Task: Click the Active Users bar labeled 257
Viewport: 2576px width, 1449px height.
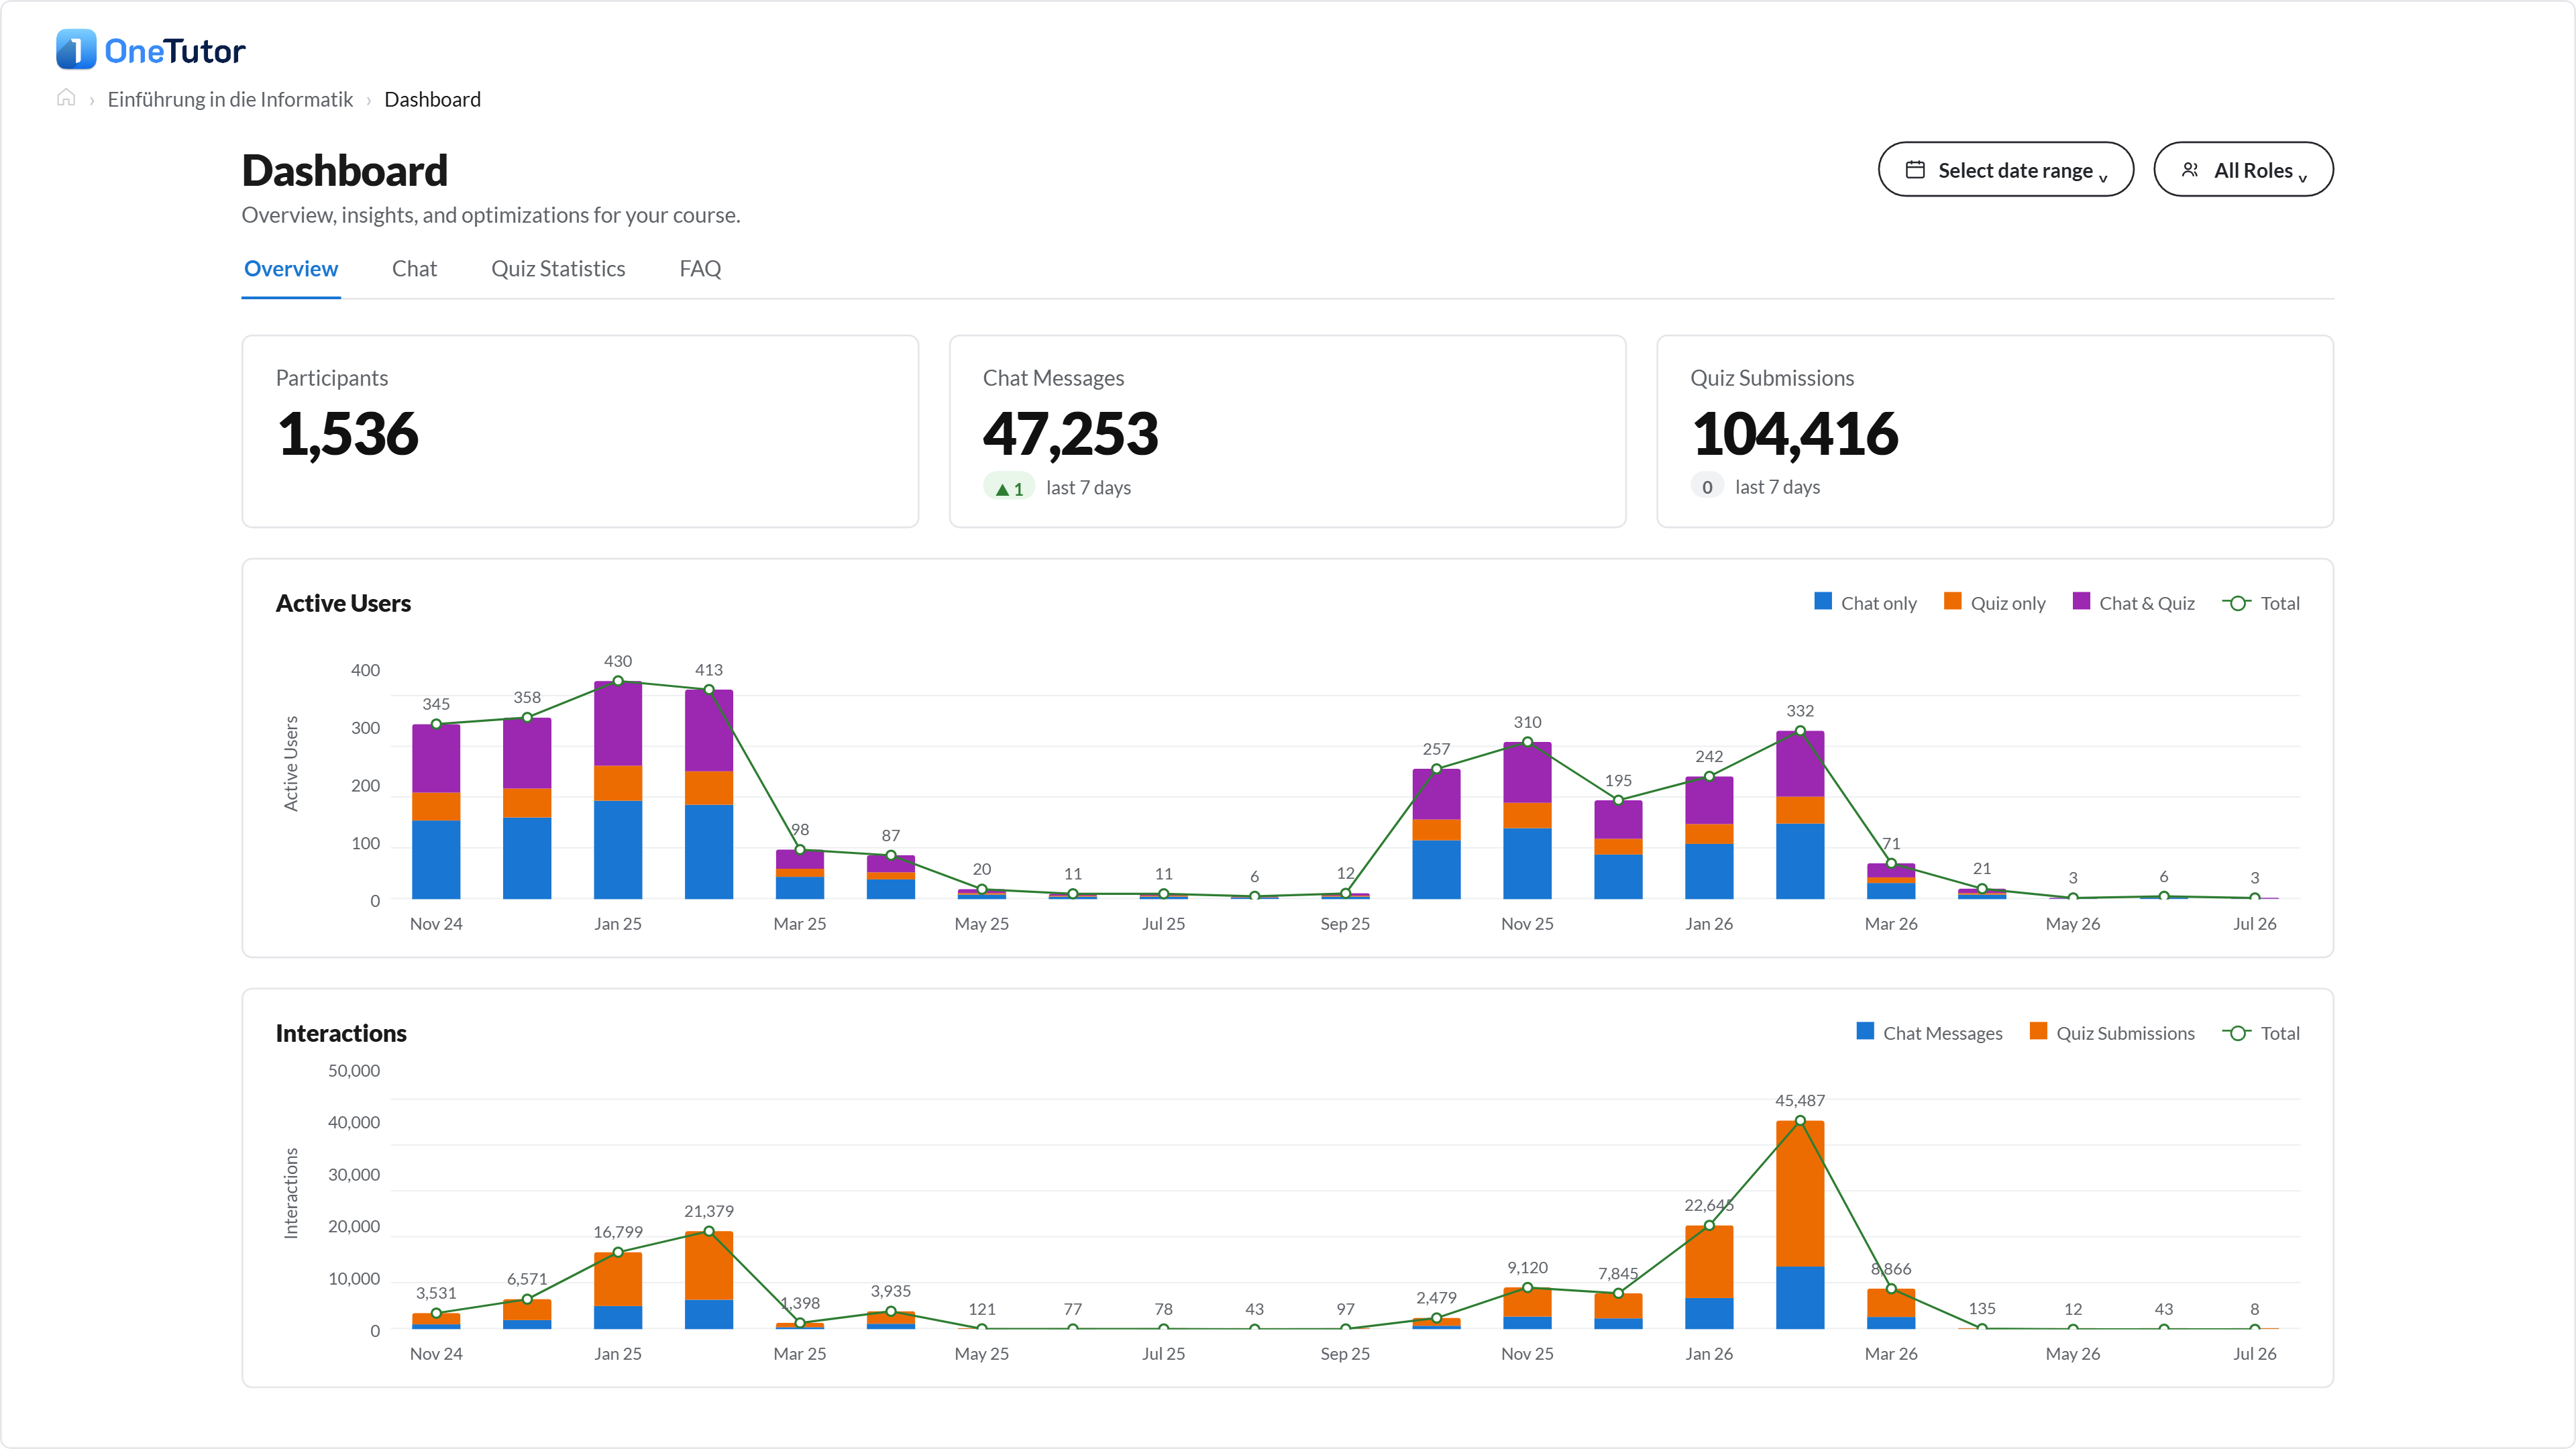Action: coord(1436,834)
